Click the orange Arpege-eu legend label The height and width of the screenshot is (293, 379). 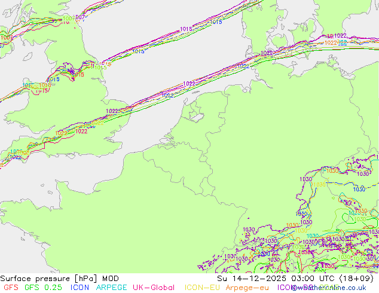247,288
